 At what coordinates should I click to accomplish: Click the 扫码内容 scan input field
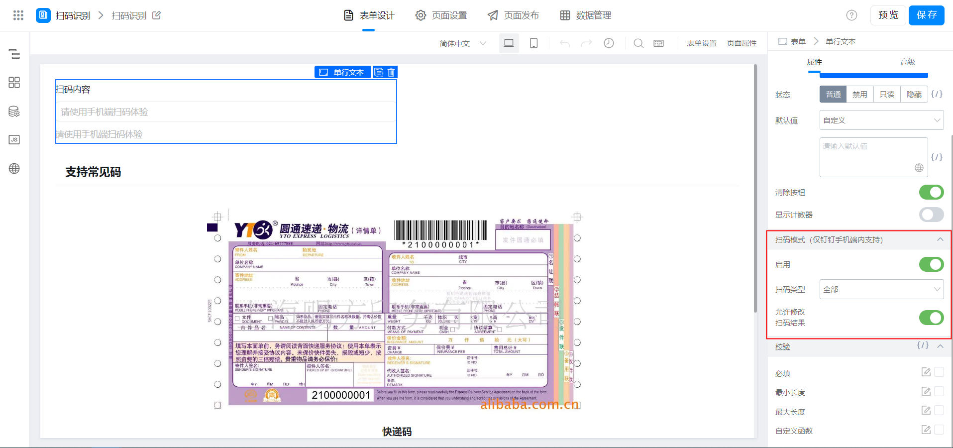(226, 112)
